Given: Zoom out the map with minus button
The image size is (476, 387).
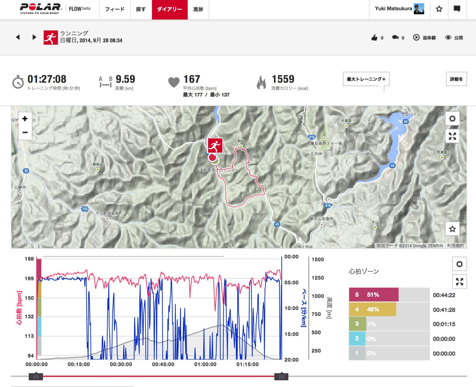Looking at the screenshot, I should coord(25,132).
